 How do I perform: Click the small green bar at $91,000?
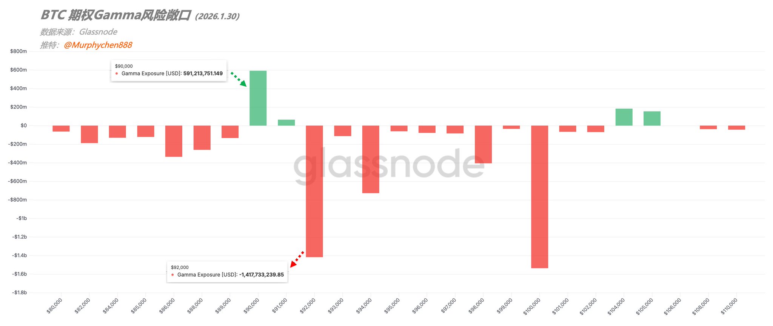click(x=286, y=122)
